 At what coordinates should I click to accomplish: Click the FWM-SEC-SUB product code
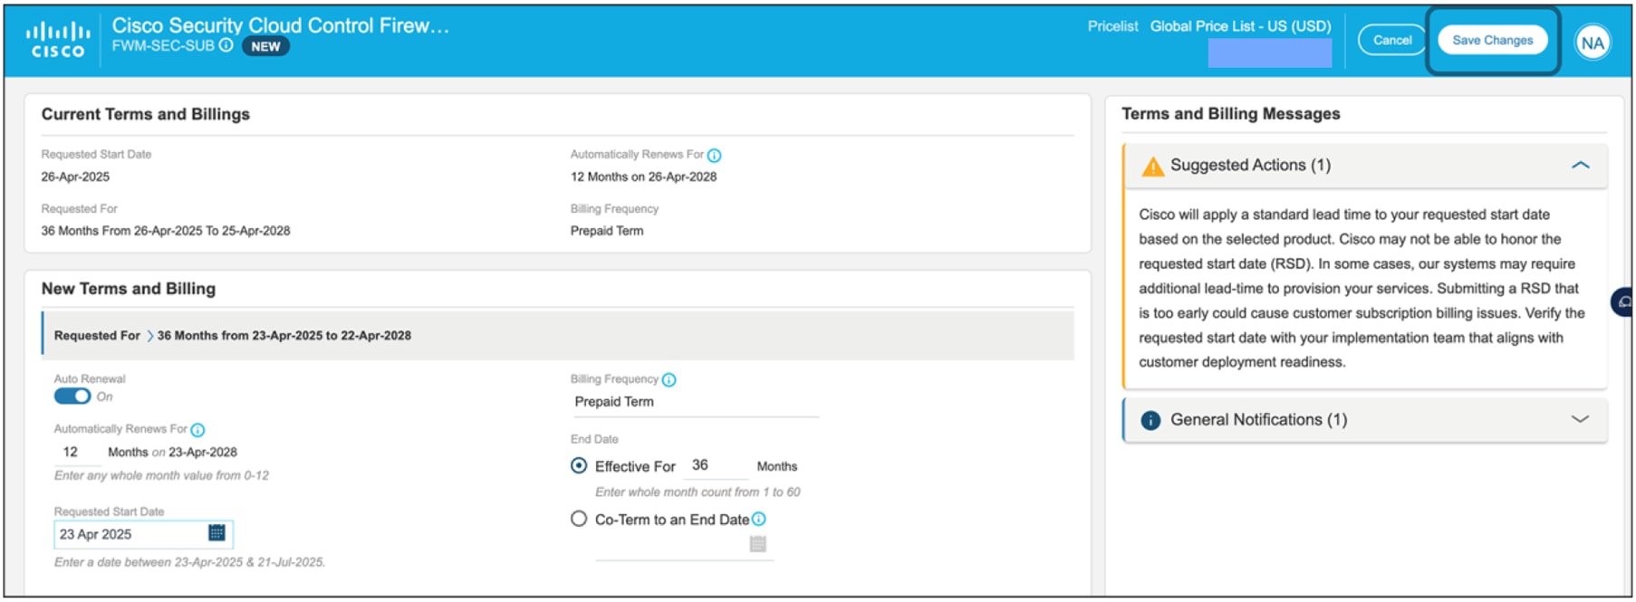pyautogui.click(x=163, y=45)
